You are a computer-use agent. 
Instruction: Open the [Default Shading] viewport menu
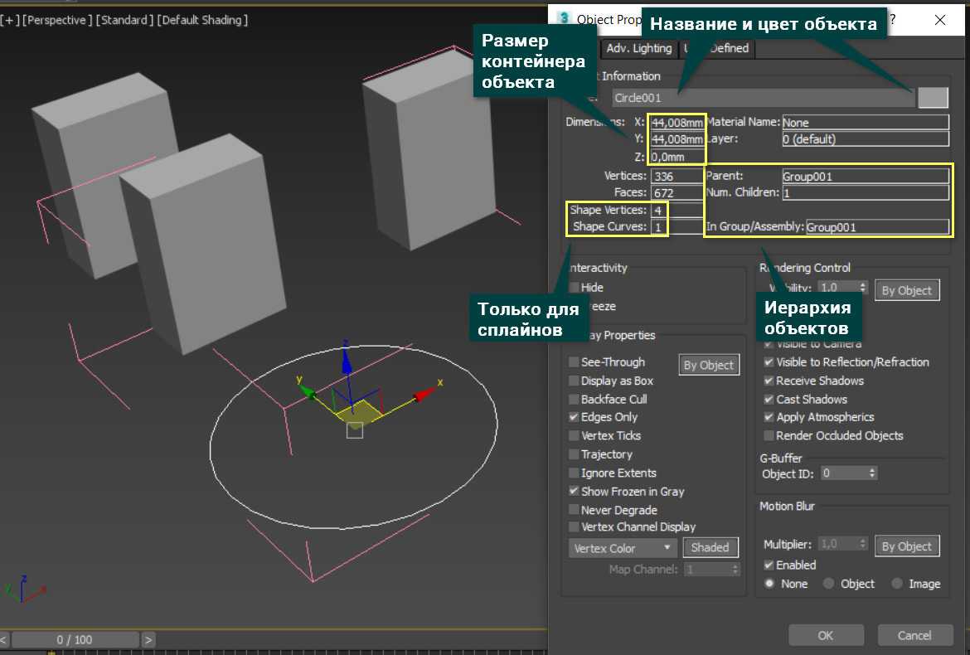[x=202, y=20]
